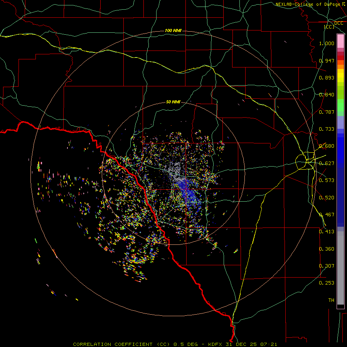
Task: Click the [CC] units label above color bar
Action: click(329, 27)
